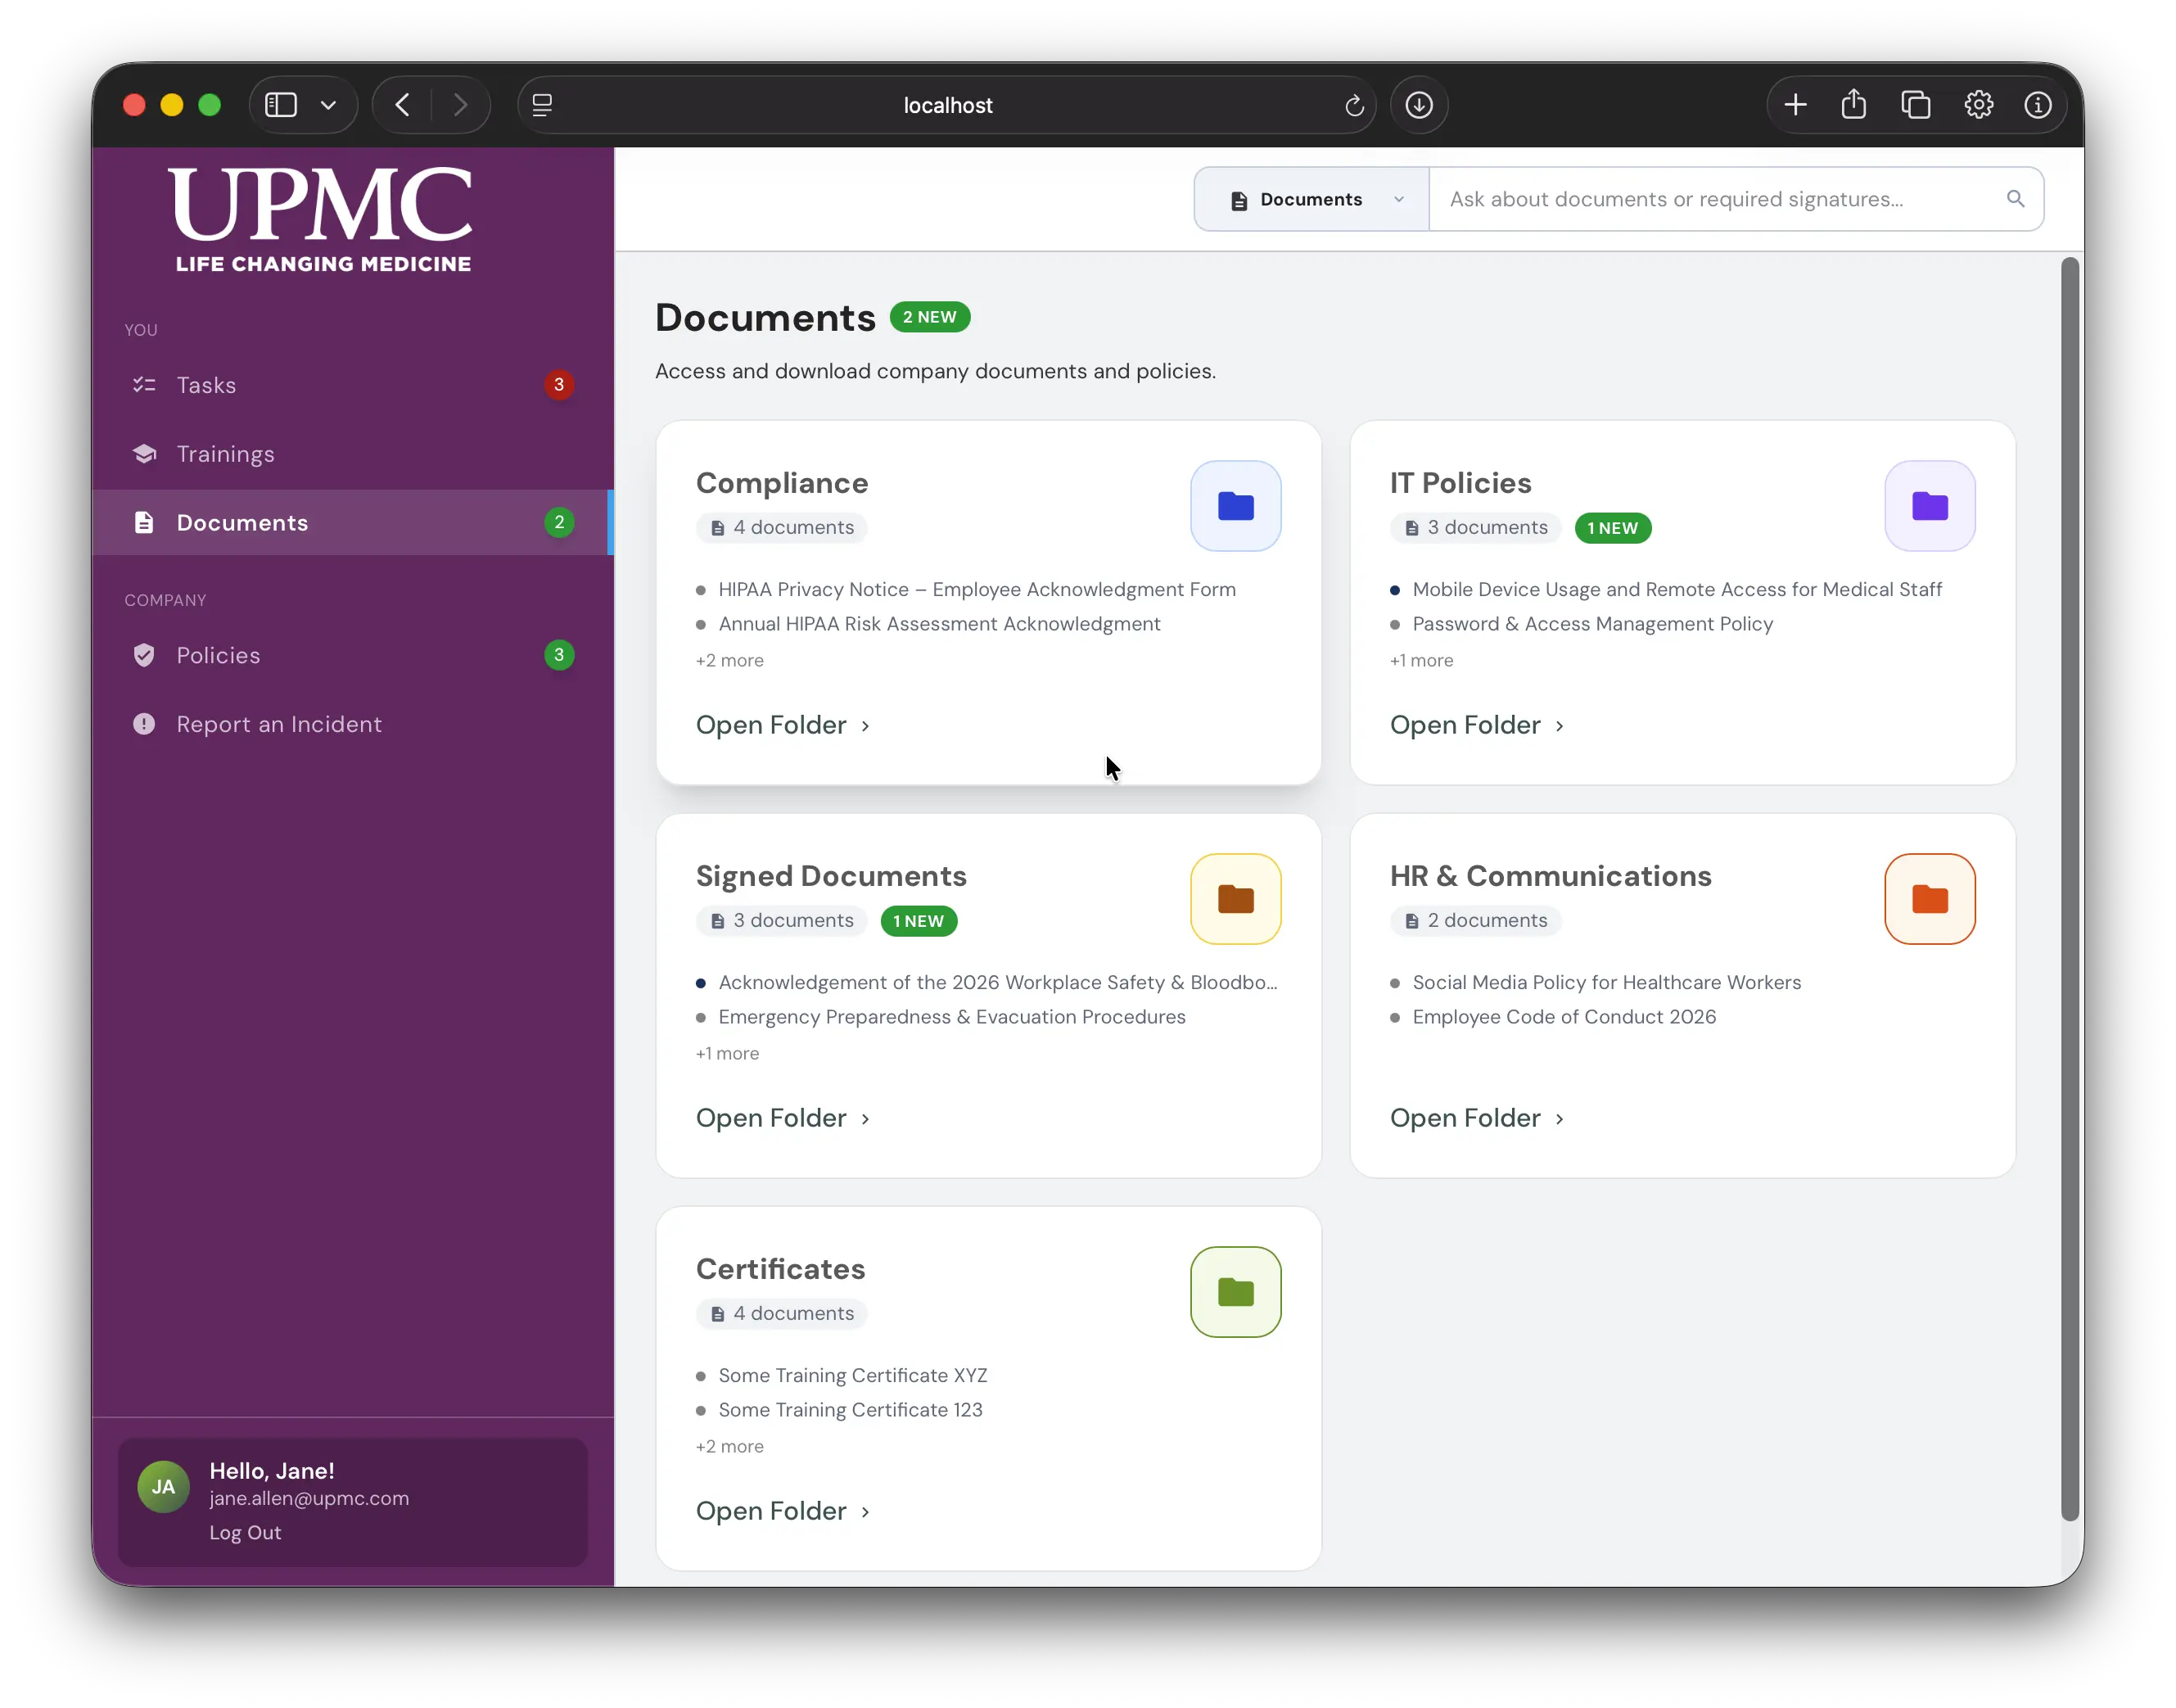This screenshot has height=1708, width=2176.
Task: Click +1 more in Signed Documents card
Action: click(727, 1054)
